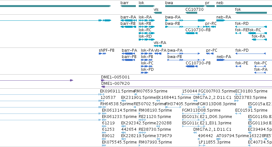Screen dimensions: 272x147
Task: Click EST EC01591.5prime
Action: point(238,114)
